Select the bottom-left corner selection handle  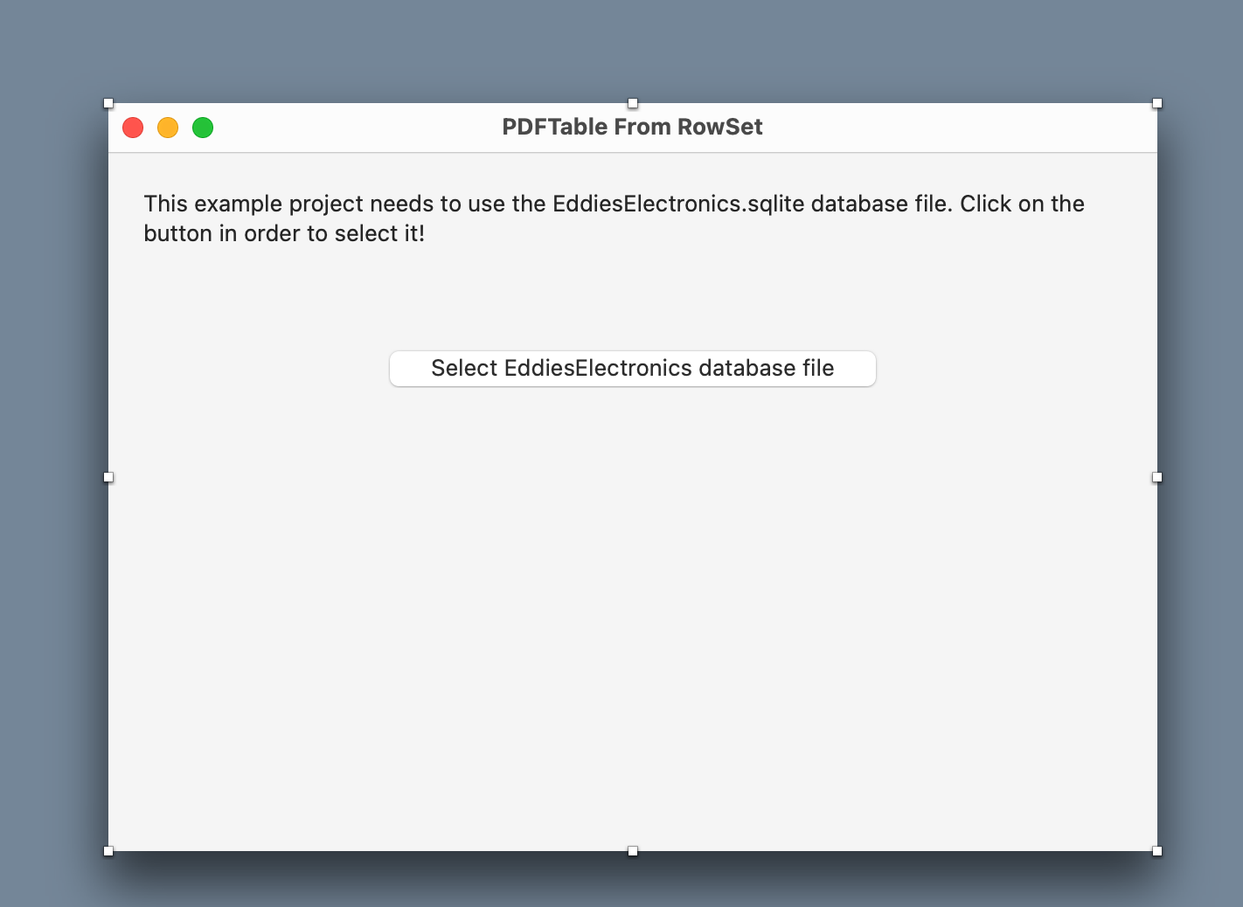pos(108,851)
